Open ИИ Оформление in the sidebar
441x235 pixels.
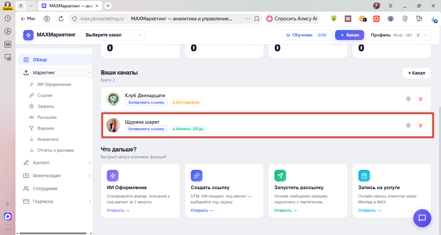click(x=54, y=84)
